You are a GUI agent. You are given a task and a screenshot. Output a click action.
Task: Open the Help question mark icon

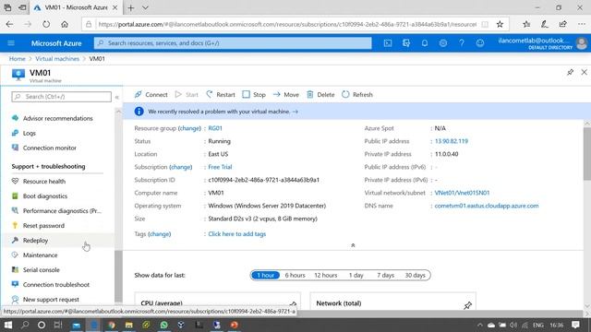coord(462,43)
